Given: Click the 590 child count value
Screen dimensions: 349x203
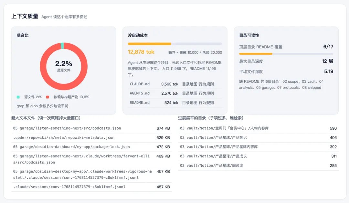Looking at the screenshot, I should (333, 128).
